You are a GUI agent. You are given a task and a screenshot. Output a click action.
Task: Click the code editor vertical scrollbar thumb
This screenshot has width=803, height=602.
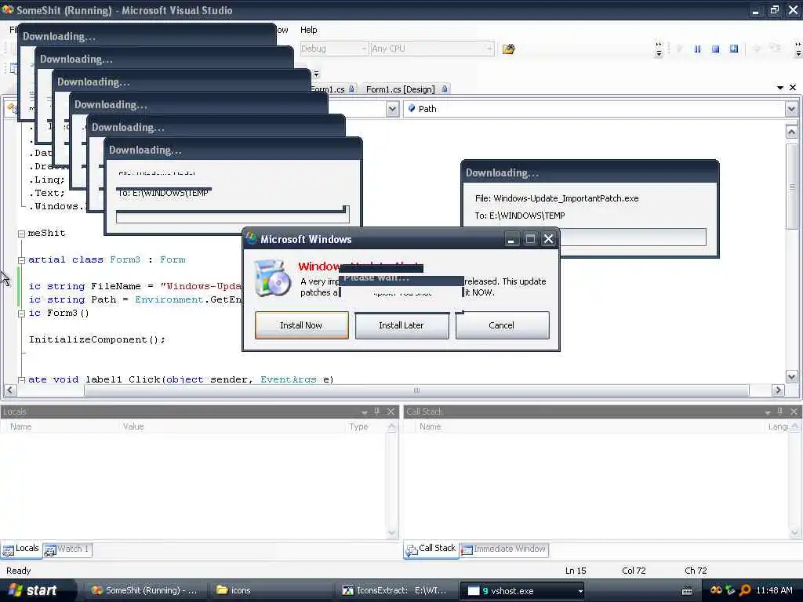pos(791,187)
